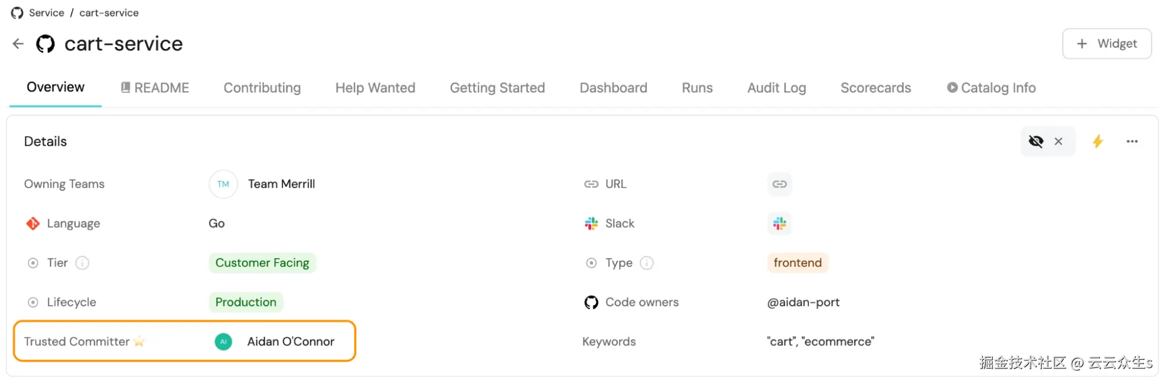Select the Audit Log tab
The image size is (1164, 382).
point(776,88)
